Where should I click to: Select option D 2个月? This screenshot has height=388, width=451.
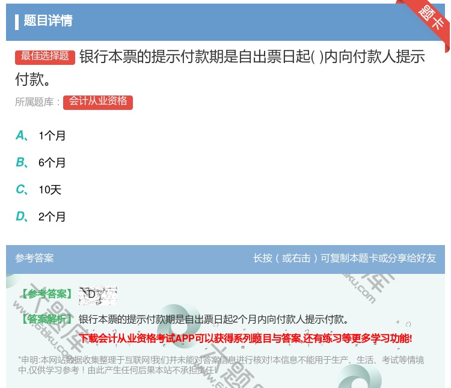click(40, 217)
